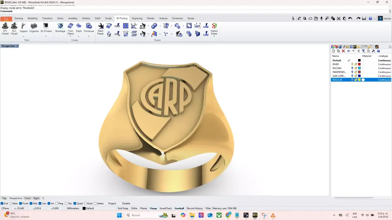Expand the 3D Printers dropdown
This screenshot has width=392, height=220.
[x=46, y=36]
